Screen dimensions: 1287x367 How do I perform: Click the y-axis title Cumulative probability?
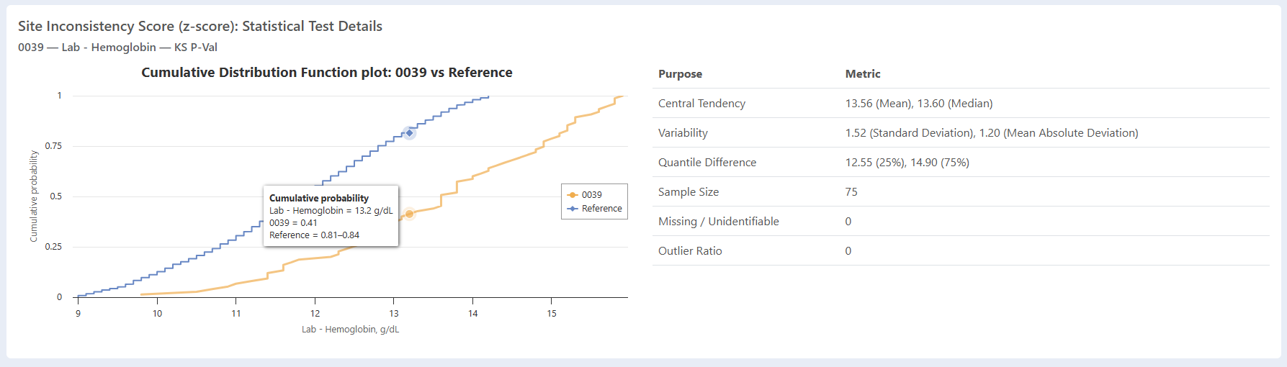[x=34, y=196]
